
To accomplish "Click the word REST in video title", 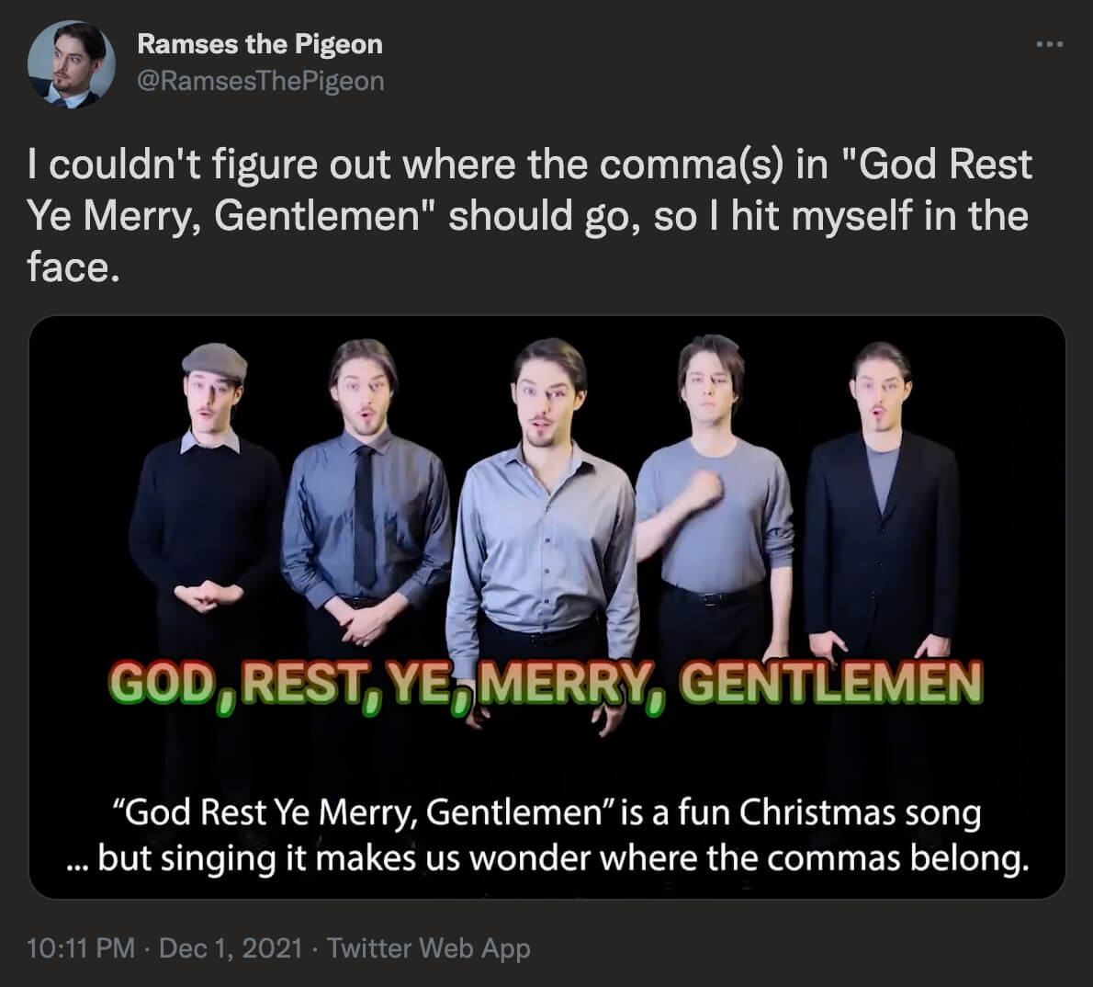I will (x=304, y=683).
